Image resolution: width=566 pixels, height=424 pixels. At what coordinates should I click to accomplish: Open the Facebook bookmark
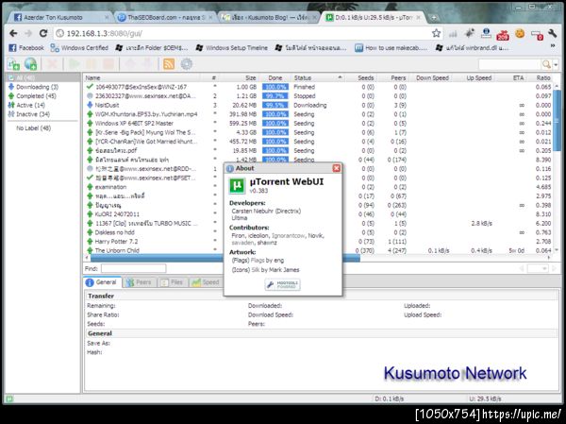tap(26, 48)
